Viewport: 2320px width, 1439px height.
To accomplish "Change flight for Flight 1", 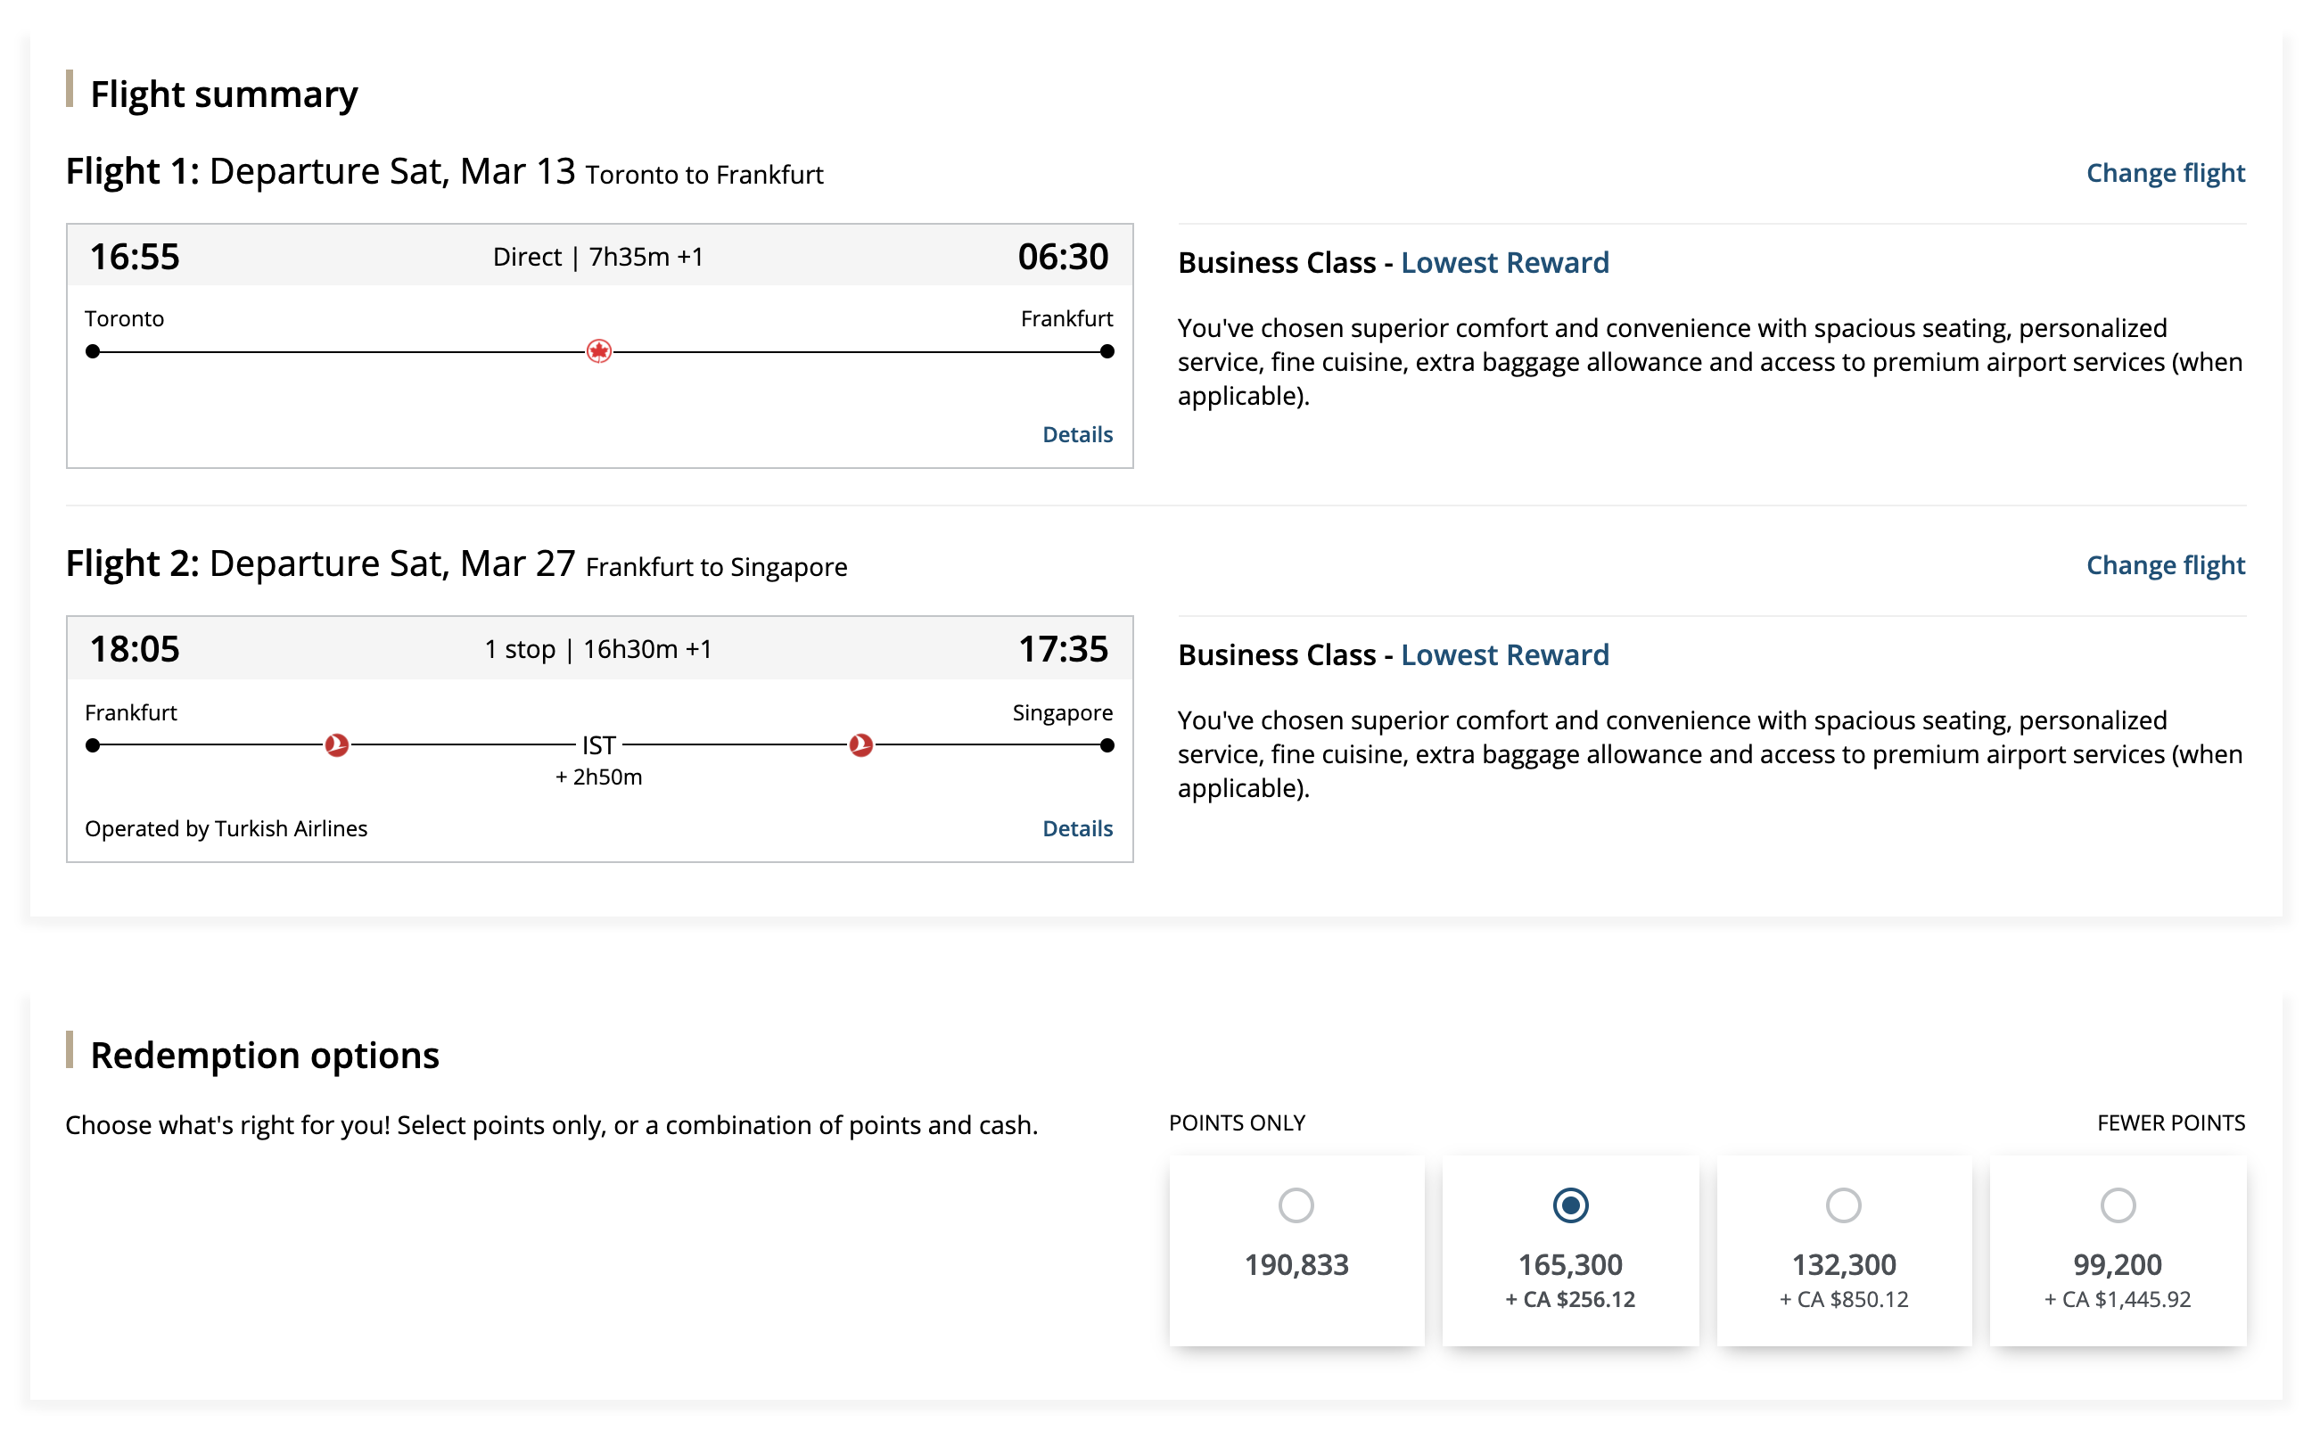I will [2164, 173].
